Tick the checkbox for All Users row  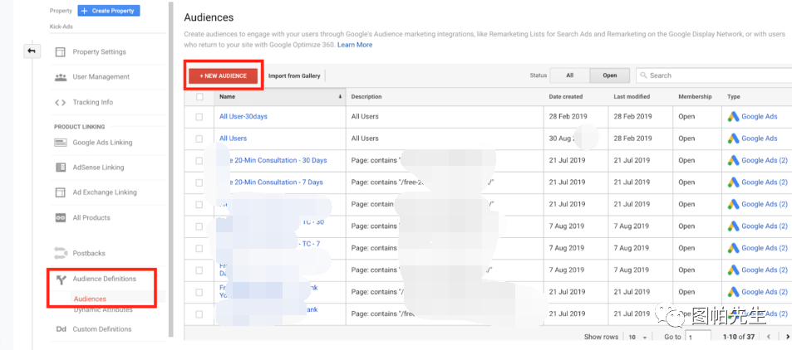(x=199, y=139)
